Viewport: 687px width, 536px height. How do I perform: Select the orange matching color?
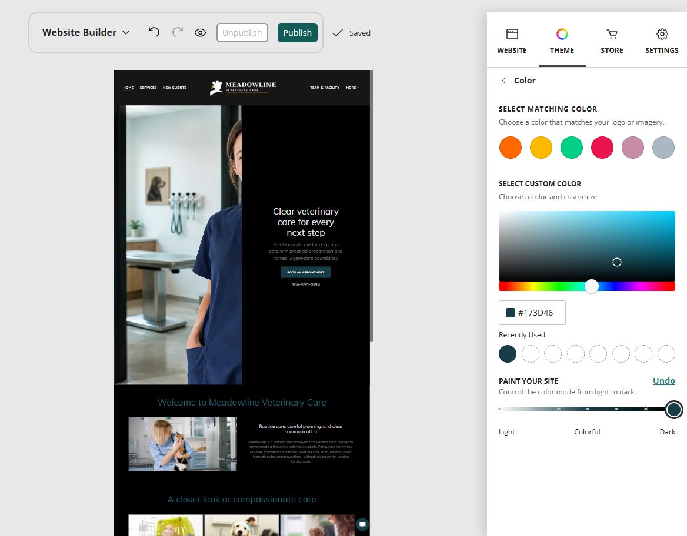tap(511, 147)
